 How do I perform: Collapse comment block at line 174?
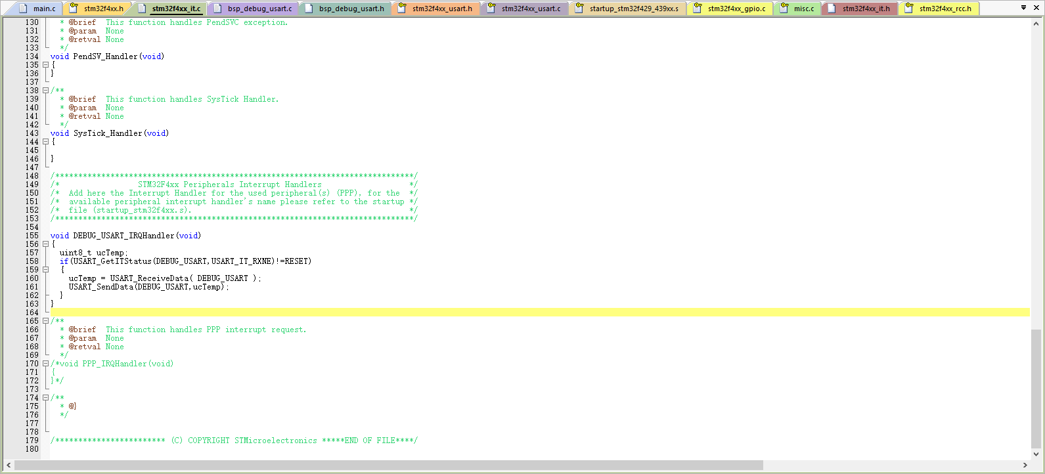point(45,398)
